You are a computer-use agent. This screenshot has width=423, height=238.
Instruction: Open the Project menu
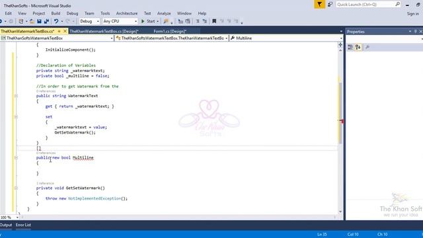point(39,13)
